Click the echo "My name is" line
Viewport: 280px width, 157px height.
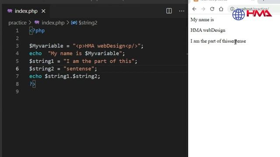(77, 53)
